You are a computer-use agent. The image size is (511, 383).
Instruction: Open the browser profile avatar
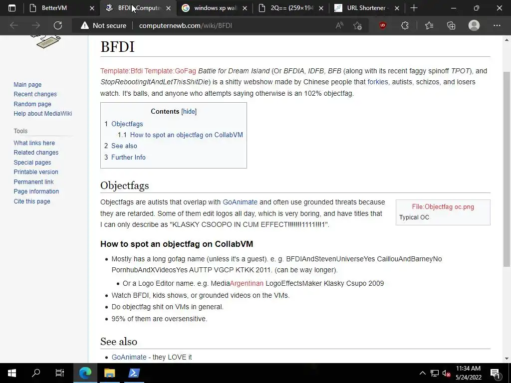coord(474,25)
